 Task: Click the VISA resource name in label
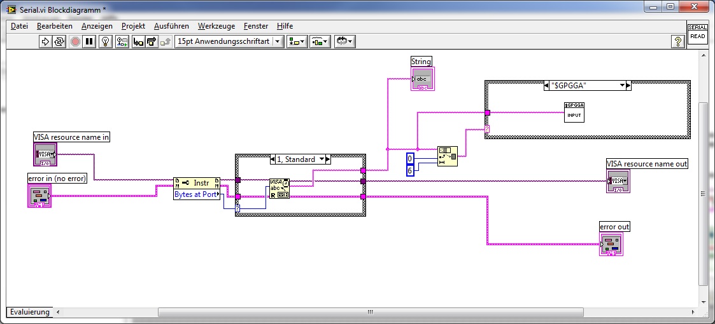tap(71, 137)
